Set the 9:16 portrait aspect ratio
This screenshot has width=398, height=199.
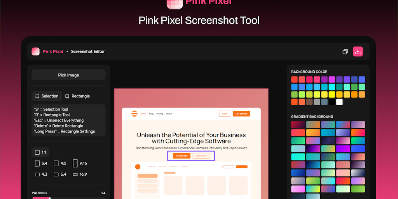point(80,163)
